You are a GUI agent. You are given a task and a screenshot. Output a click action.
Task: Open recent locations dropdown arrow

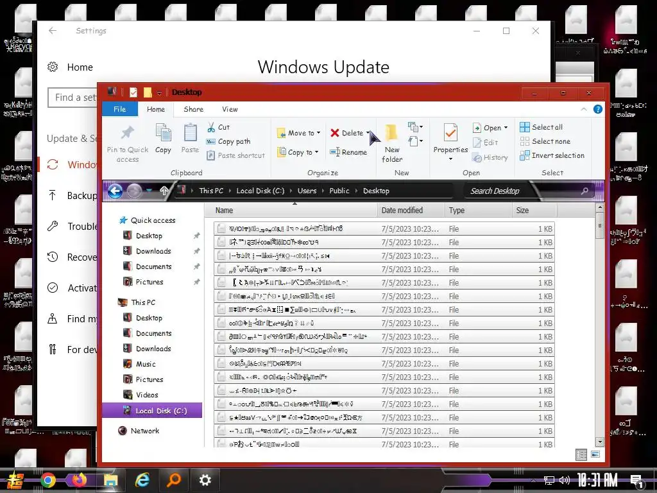149,191
